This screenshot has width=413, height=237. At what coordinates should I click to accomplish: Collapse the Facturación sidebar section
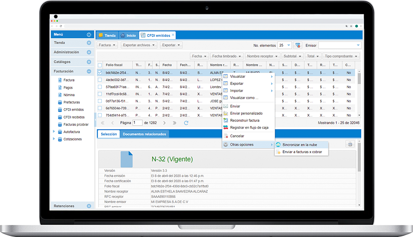(89, 71)
